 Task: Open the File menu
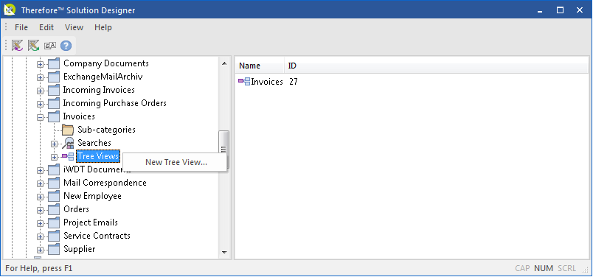click(21, 27)
